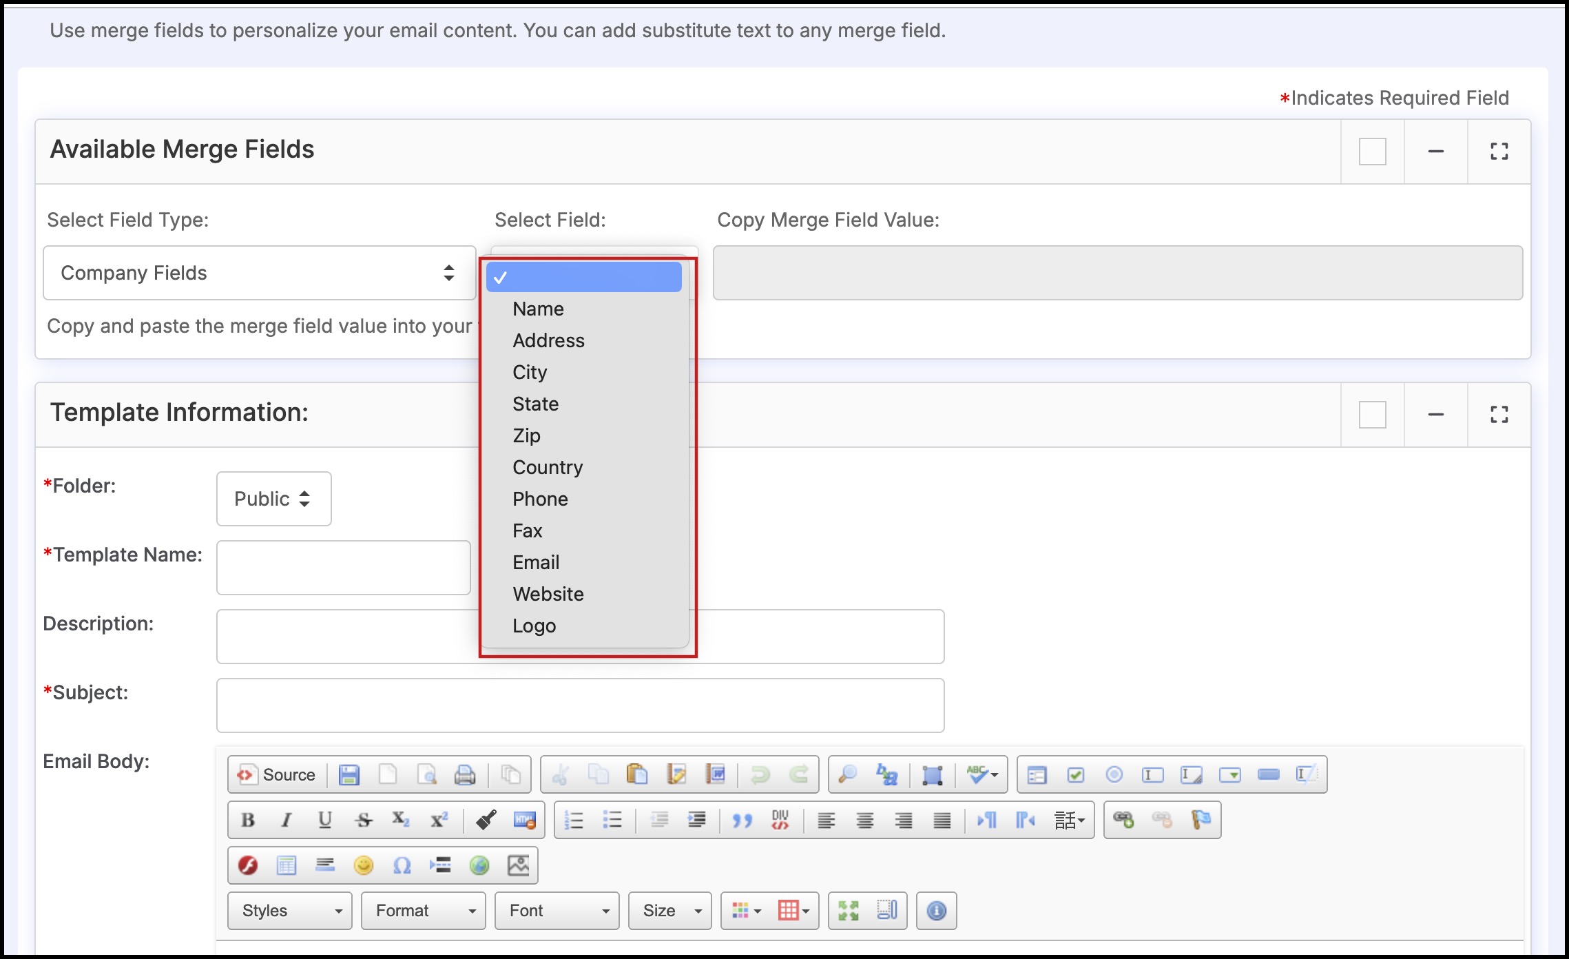The width and height of the screenshot is (1569, 959).
Task: Insert a checkbox form element
Action: [x=1075, y=775]
